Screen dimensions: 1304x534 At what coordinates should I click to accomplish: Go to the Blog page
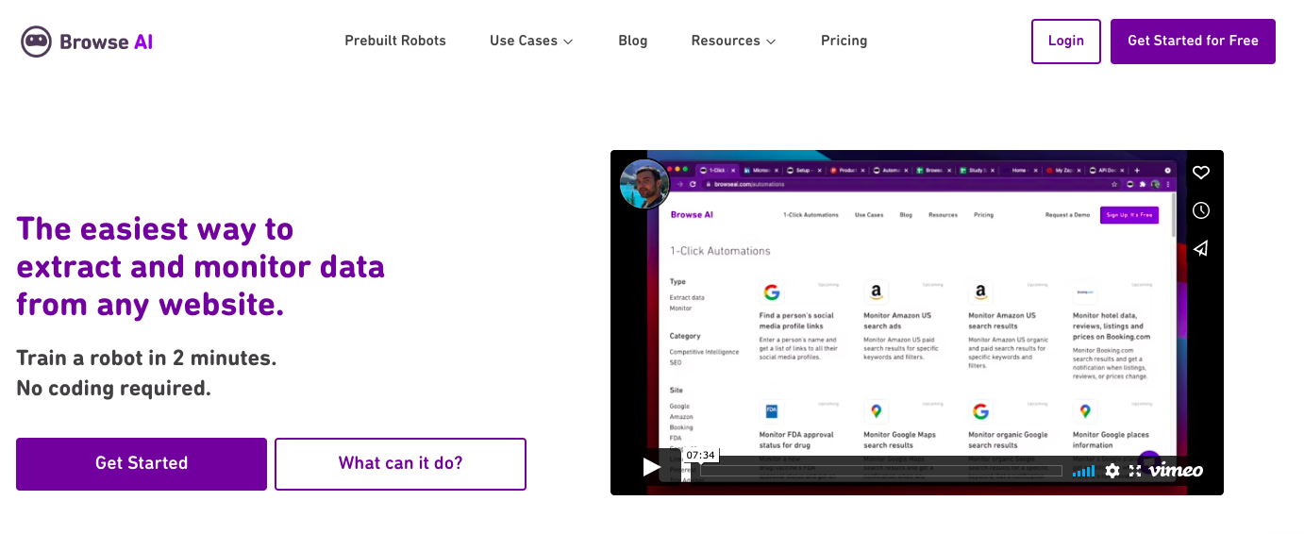632,41
